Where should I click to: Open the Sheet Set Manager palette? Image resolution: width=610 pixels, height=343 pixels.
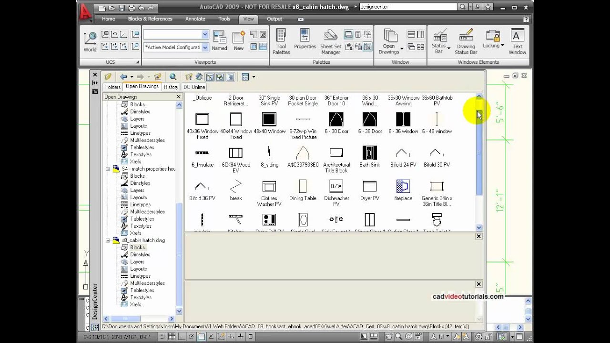331,41
